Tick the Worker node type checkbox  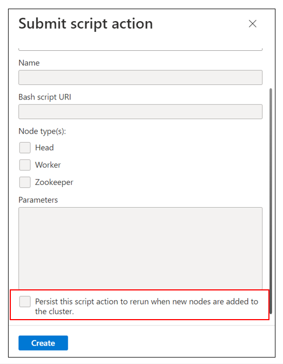pyautogui.click(x=25, y=165)
